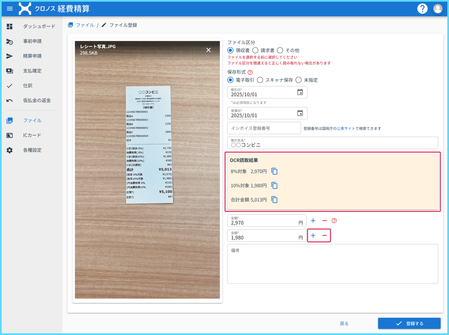Remove the 2,970 amount row
This screenshot has height=335, width=449.
point(324,221)
